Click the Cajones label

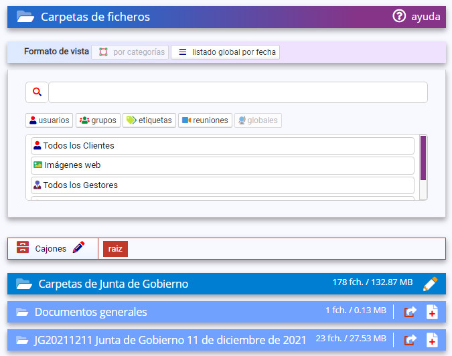(x=51, y=248)
